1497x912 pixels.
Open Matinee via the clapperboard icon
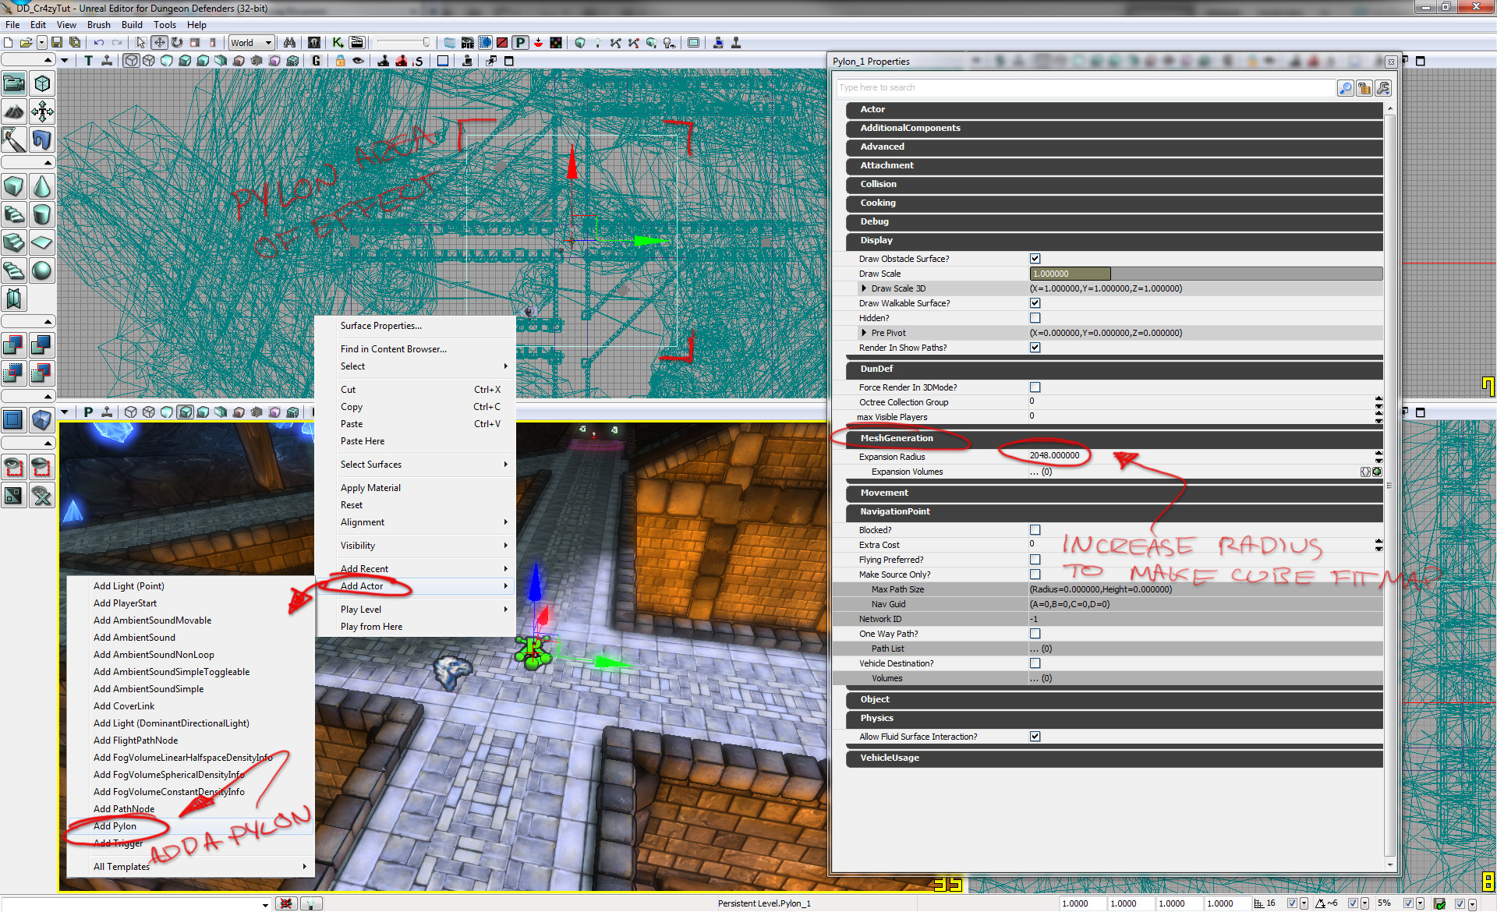pyautogui.click(x=357, y=43)
